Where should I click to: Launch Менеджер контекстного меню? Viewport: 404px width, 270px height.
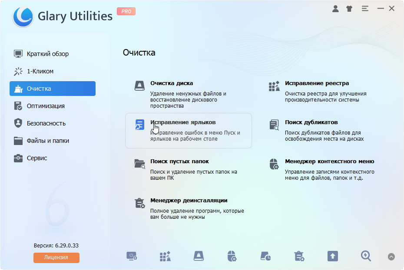pos(323,170)
